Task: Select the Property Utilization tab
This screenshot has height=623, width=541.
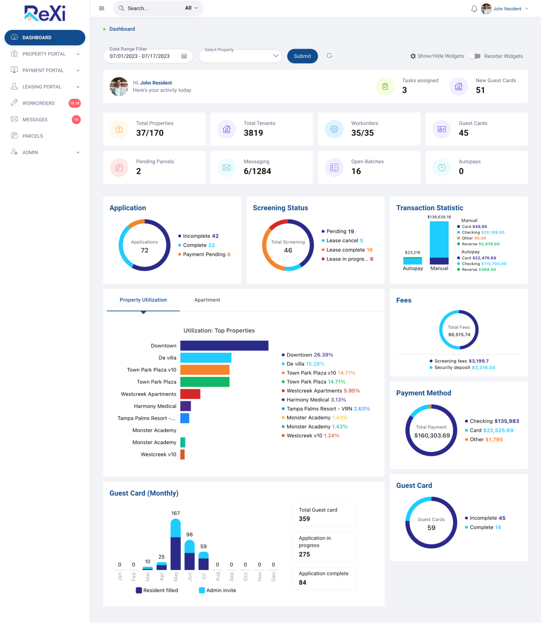Action: [x=143, y=300]
